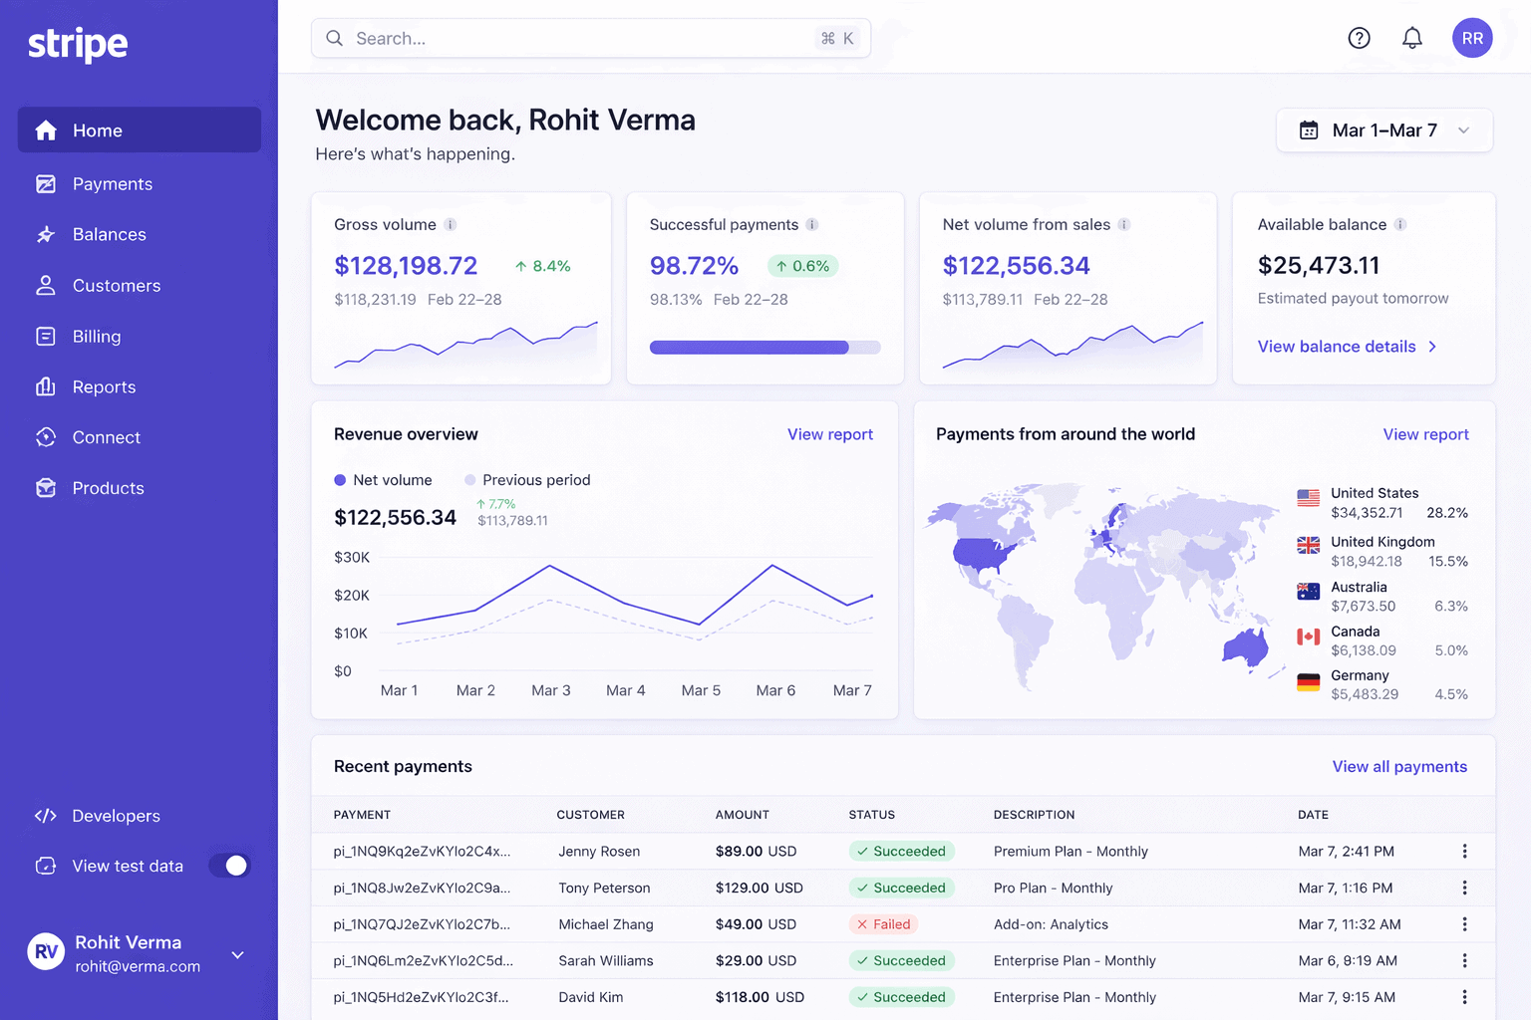Click the Gross volume info icon

(451, 225)
